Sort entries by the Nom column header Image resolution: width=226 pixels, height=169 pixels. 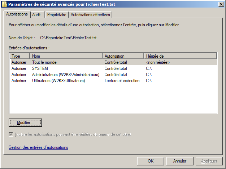click(x=66, y=56)
